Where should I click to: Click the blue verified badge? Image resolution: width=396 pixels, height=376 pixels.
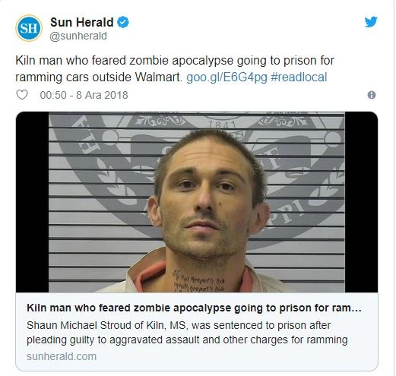[123, 22]
